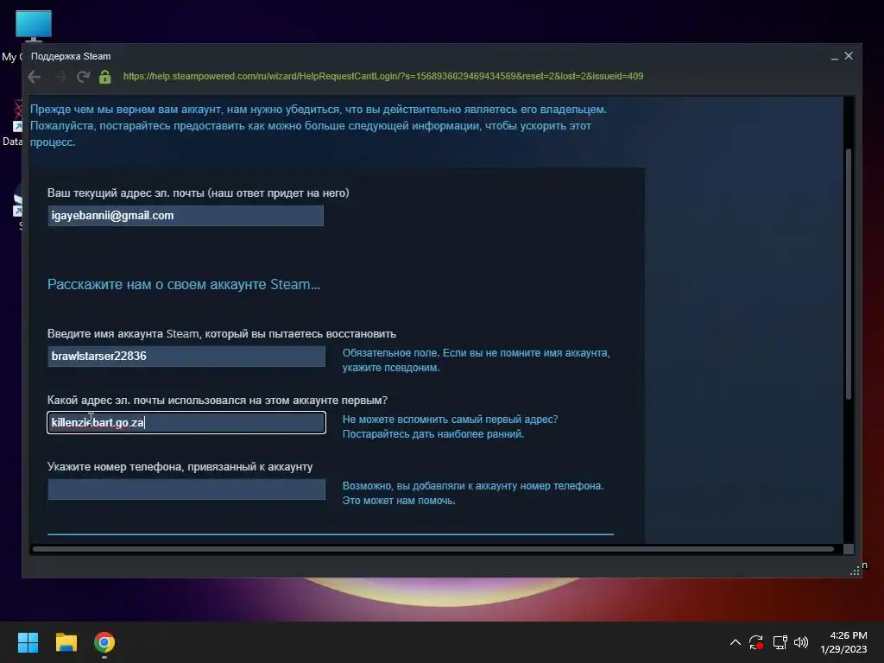Click the forward navigation arrow
The image size is (884, 663).
(x=60, y=77)
